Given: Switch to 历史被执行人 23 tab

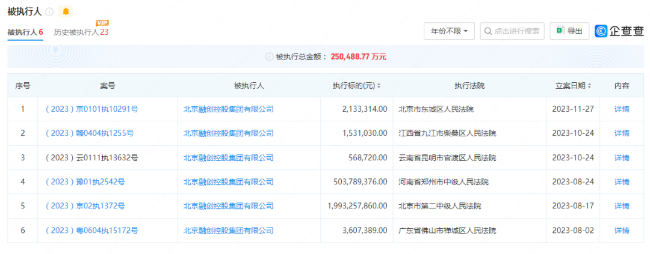Looking at the screenshot, I should 81,32.
